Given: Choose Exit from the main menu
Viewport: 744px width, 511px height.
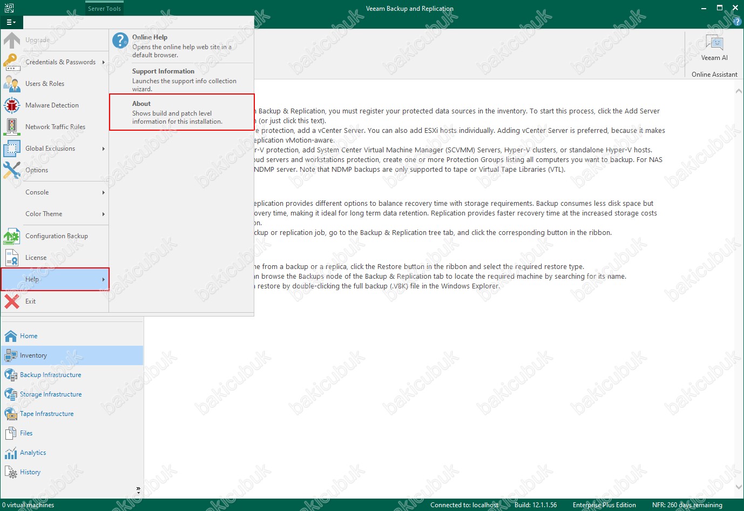Looking at the screenshot, I should click(x=55, y=301).
